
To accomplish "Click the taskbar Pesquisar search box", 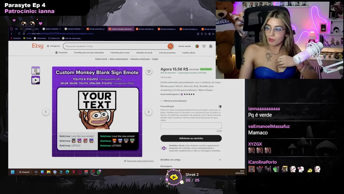I will pos(24,172).
